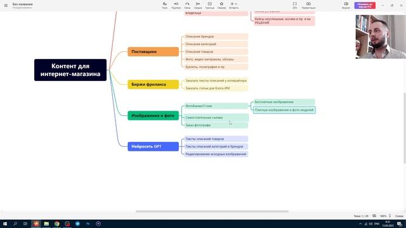Image resolution: width=406 pixels, height=228 pixels.
Task: Click the Сводка (Summary) toolbar icon
Action: 198,6
